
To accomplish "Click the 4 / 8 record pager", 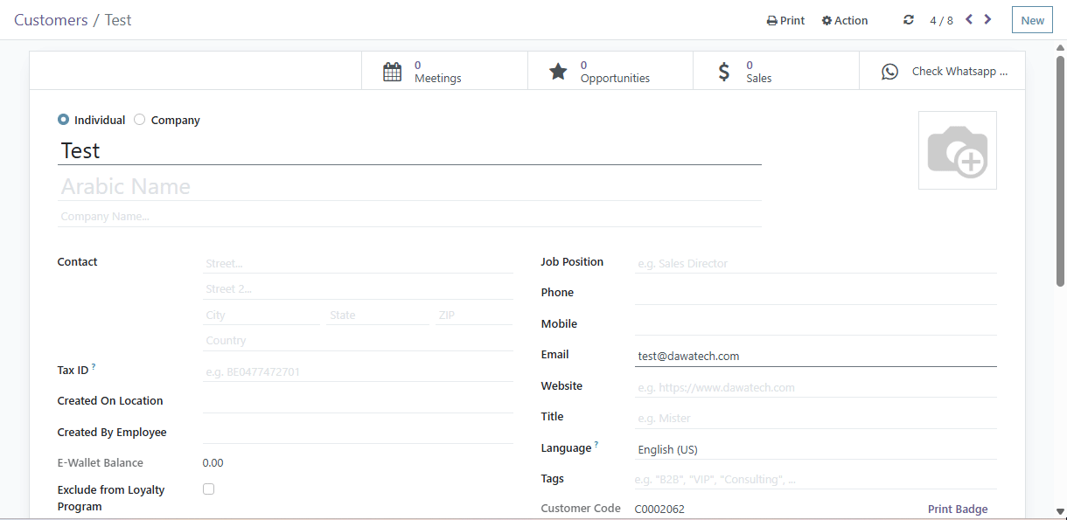I will tap(941, 20).
